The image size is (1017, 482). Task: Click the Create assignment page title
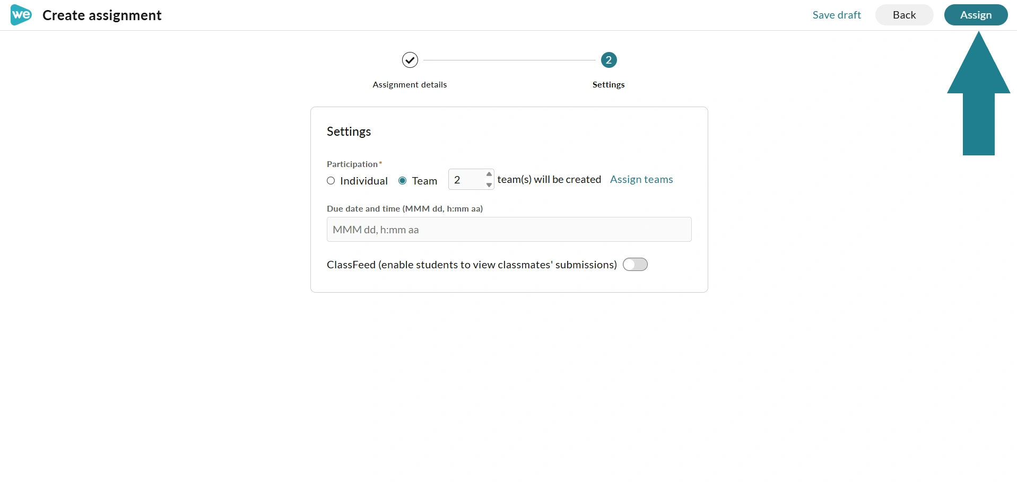pos(102,15)
